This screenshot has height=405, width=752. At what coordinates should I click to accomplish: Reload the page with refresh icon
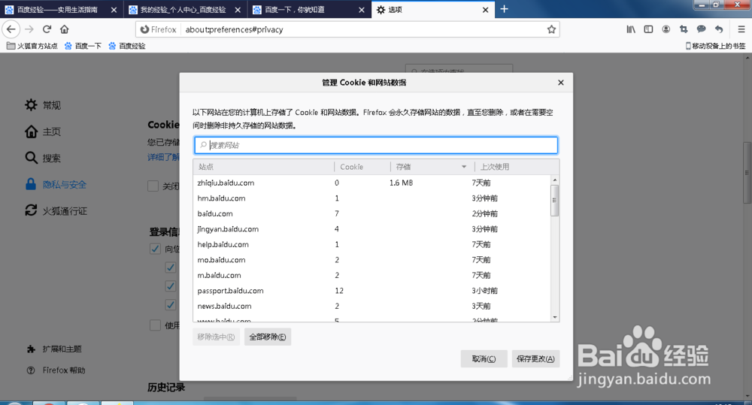(x=47, y=29)
